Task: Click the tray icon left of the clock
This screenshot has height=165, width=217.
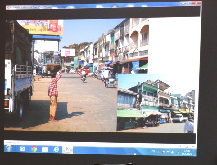Action: click(178, 153)
